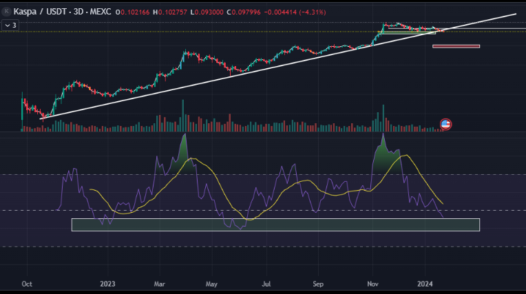Click the May label on time axis

(211, 284)
